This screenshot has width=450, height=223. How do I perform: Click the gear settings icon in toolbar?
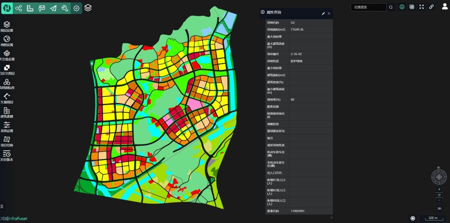[76, 8]
